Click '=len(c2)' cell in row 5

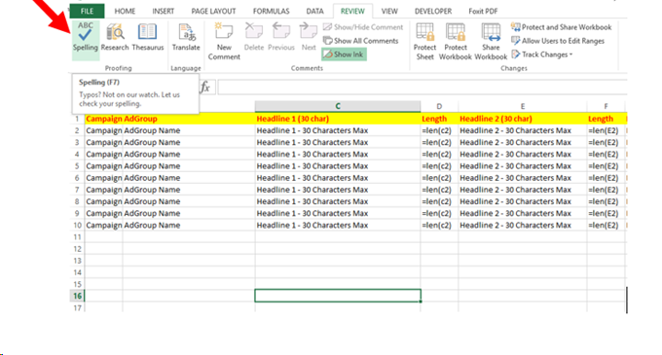click(439, 166)
